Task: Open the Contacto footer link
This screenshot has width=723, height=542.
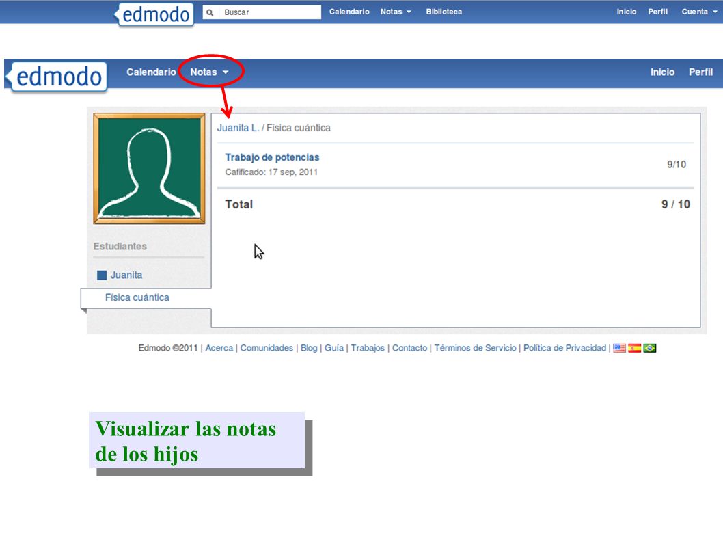Action: click(409, 348)
